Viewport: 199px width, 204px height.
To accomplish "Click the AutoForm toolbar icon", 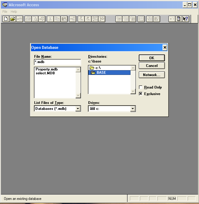I will [149, 19].
